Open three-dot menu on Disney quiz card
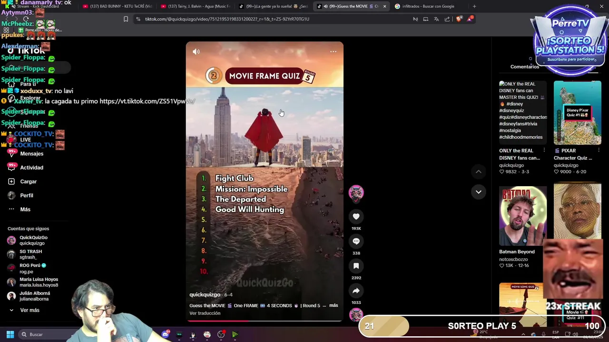This screenshot has height=342, width=609. pos(544,150)
